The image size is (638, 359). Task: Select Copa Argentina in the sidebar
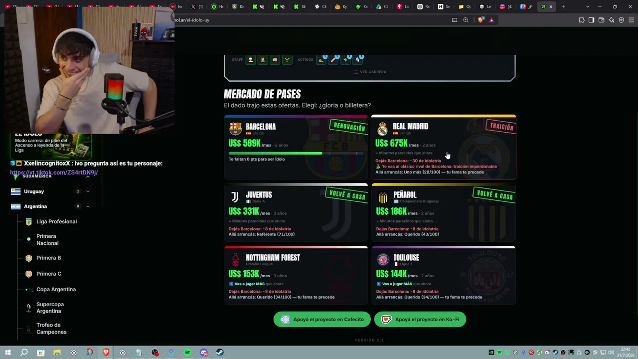(x=56, y=290)
